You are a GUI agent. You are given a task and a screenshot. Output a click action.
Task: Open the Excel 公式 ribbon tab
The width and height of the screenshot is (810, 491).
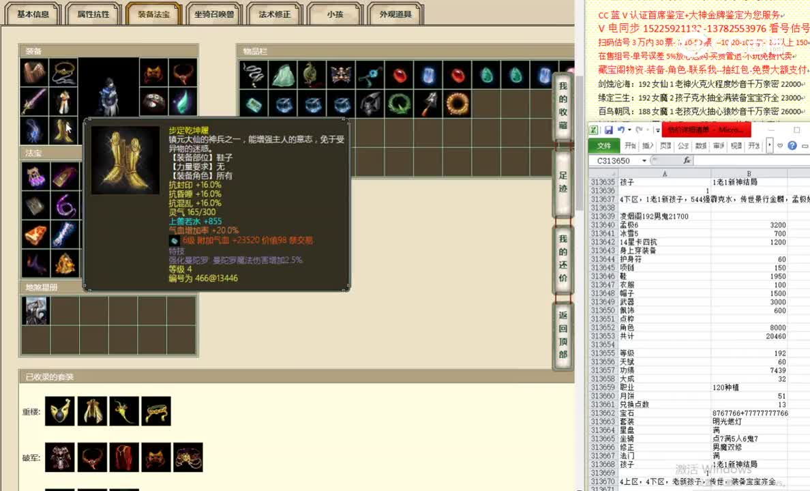click(x=683, y=146)
